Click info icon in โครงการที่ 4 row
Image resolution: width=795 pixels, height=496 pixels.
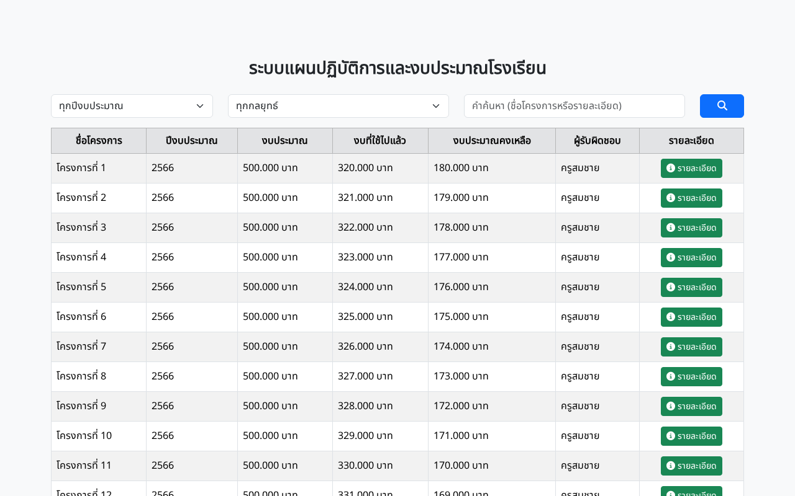click(x=671, y=257)
